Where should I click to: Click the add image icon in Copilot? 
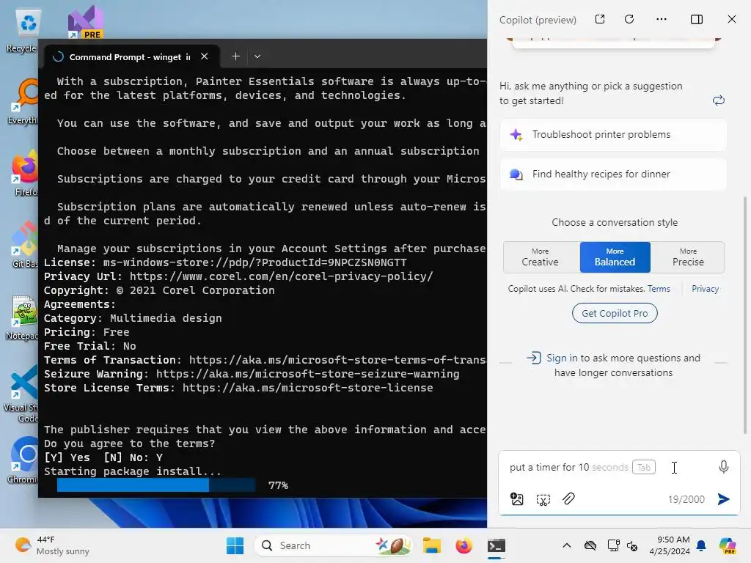pyautogui.click(x=517, y=499)
